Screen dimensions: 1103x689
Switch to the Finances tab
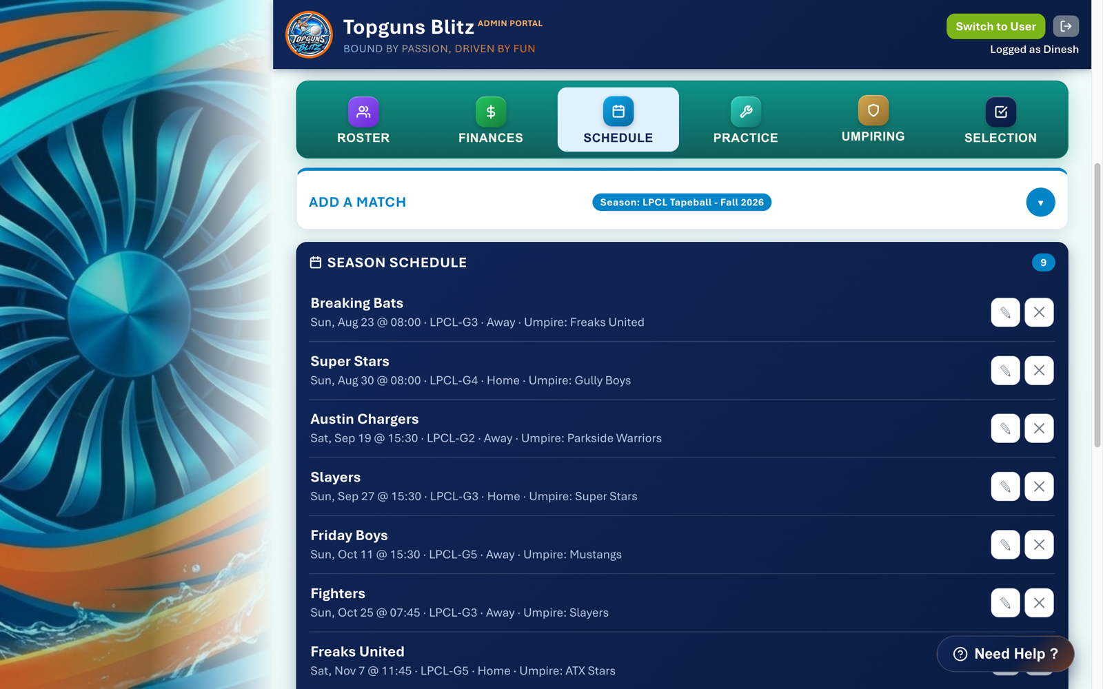pos(491,120)
